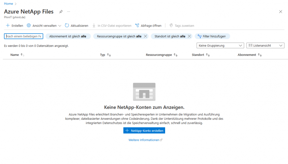This screenshot has width=288, height=164.
Task: Click the NetApp-Konto erstellen button
Action: pos(144,130)
